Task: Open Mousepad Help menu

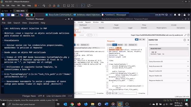Action: [x=43, y=23]
